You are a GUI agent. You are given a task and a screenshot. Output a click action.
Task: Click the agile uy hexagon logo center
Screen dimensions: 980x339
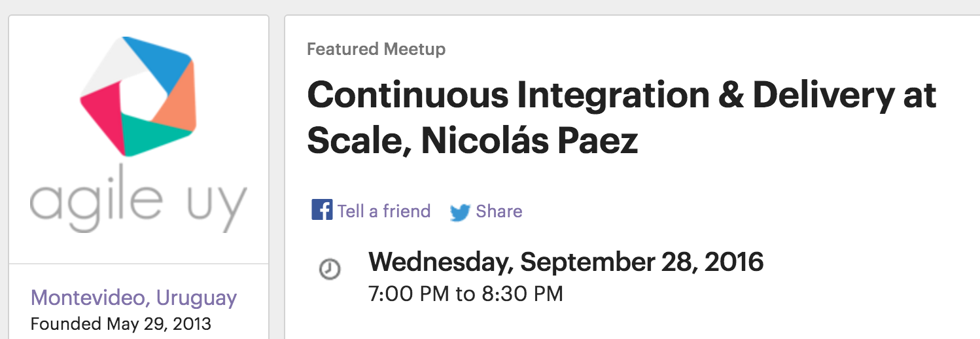point(139,96)
